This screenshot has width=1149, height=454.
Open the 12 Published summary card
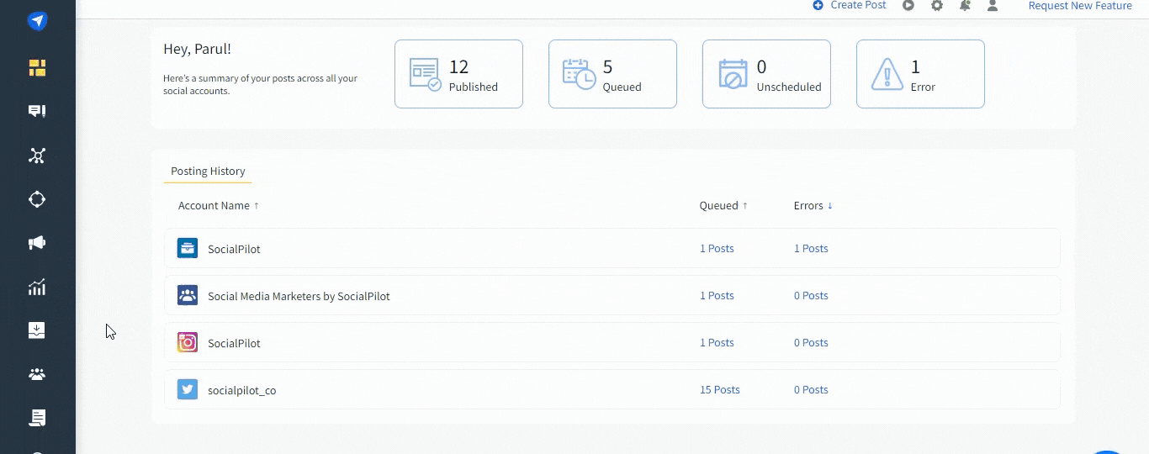pyautogui.click(x=458, y=74)
